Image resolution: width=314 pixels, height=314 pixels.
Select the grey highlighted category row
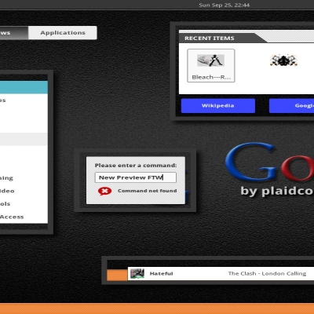(x=24, y=139)
